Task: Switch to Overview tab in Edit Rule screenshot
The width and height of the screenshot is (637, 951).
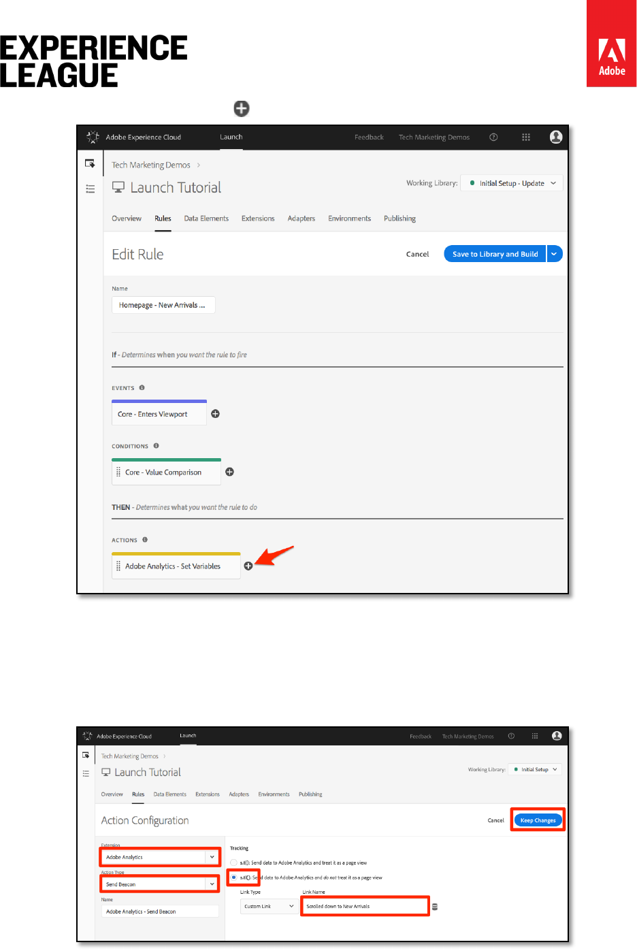Action: (127, 219)
